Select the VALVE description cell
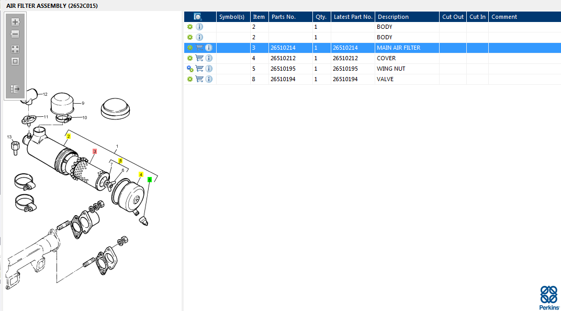The width and height of the screenshot is (561, 311). (407, 79)
